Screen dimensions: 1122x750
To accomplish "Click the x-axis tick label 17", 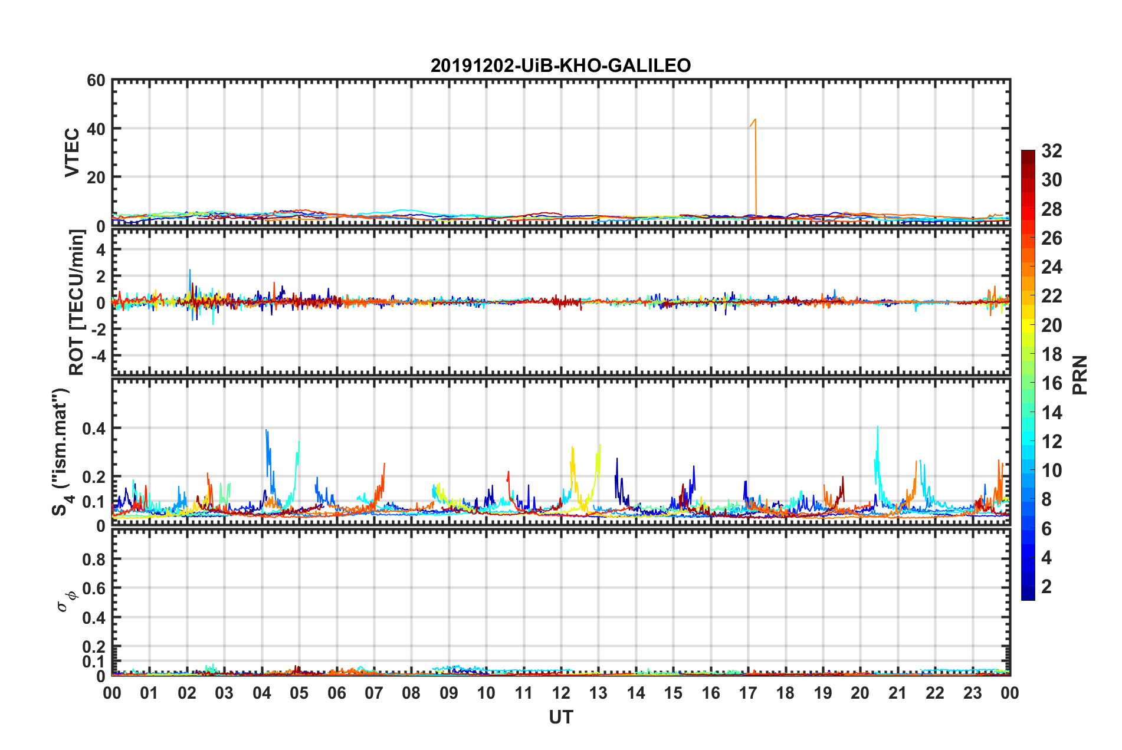I will 748,693.
